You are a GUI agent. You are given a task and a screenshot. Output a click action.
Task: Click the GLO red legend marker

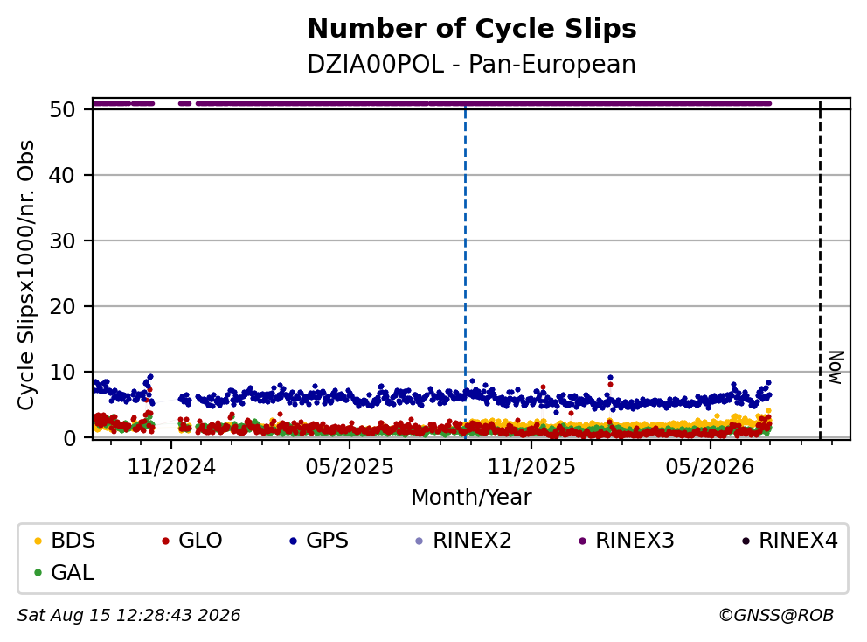tap(165, 541)
